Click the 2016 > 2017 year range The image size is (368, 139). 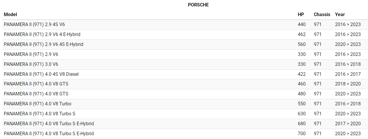tap(348, 74)
